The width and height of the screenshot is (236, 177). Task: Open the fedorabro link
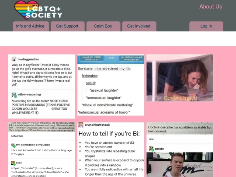[x=90, y=76]
